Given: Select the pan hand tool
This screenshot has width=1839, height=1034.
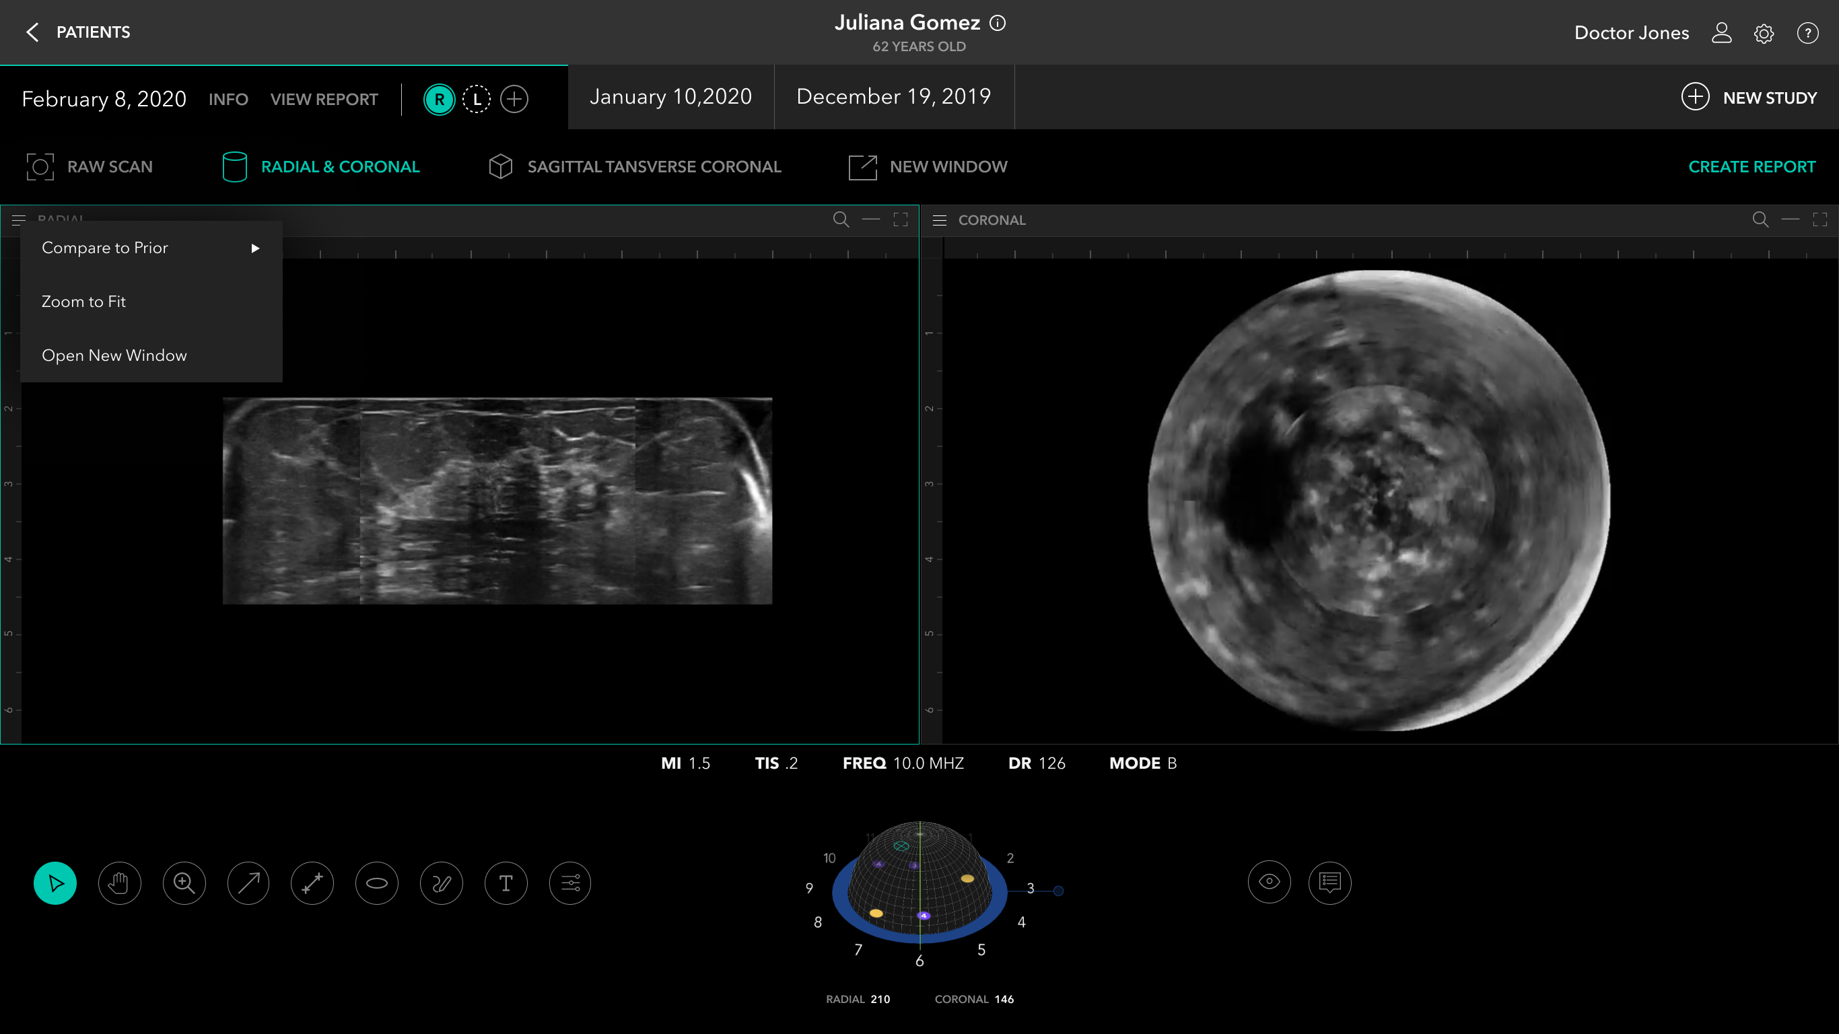Looking at the screenshot, I should [x=119, y=883].
